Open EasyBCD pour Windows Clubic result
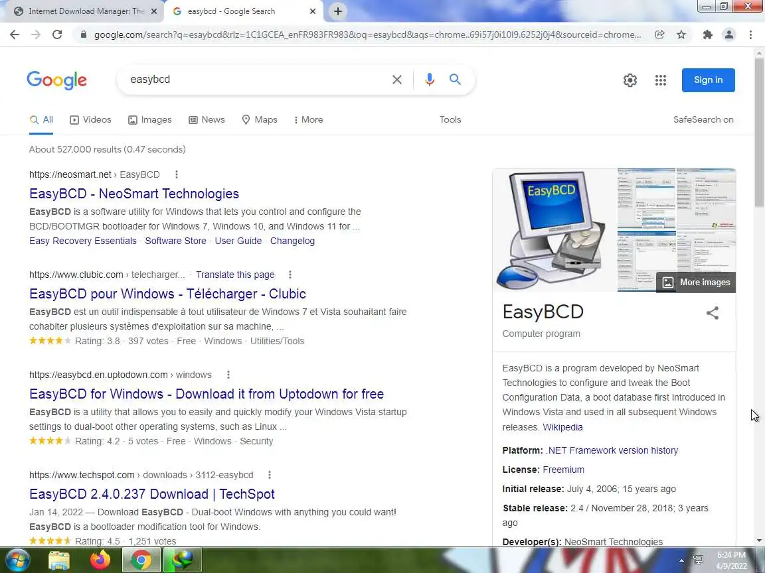The image size is (765, 573). [168, 294]
